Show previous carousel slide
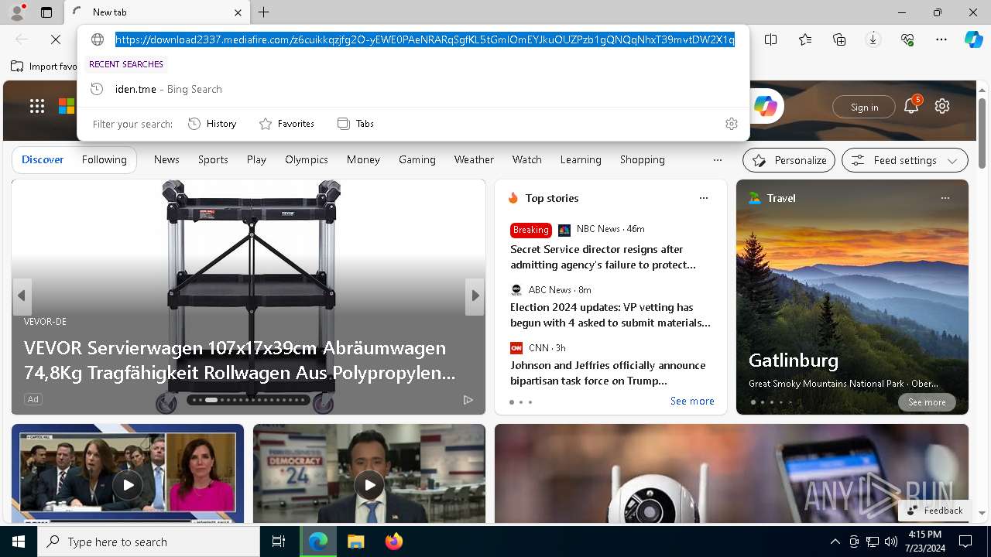The image size is (991, 557). click(22, 296)
